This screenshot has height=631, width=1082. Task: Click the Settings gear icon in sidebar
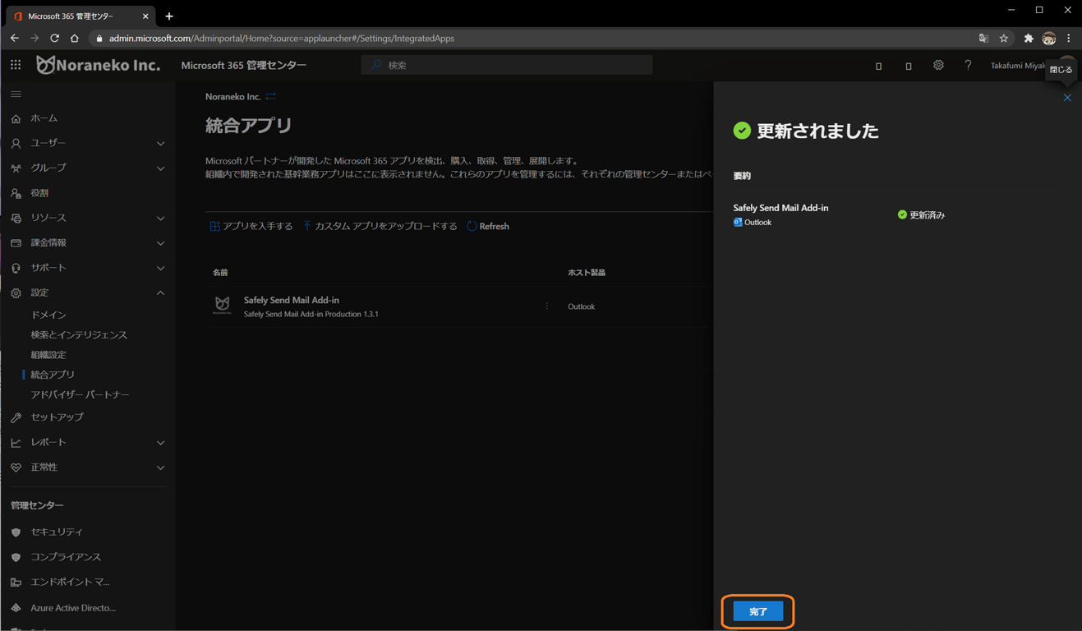(16, 292)
